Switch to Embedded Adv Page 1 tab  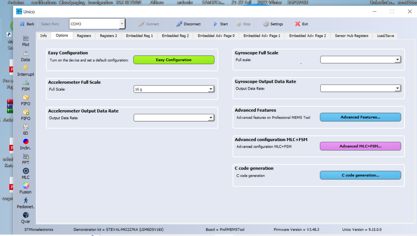point(262,35)
